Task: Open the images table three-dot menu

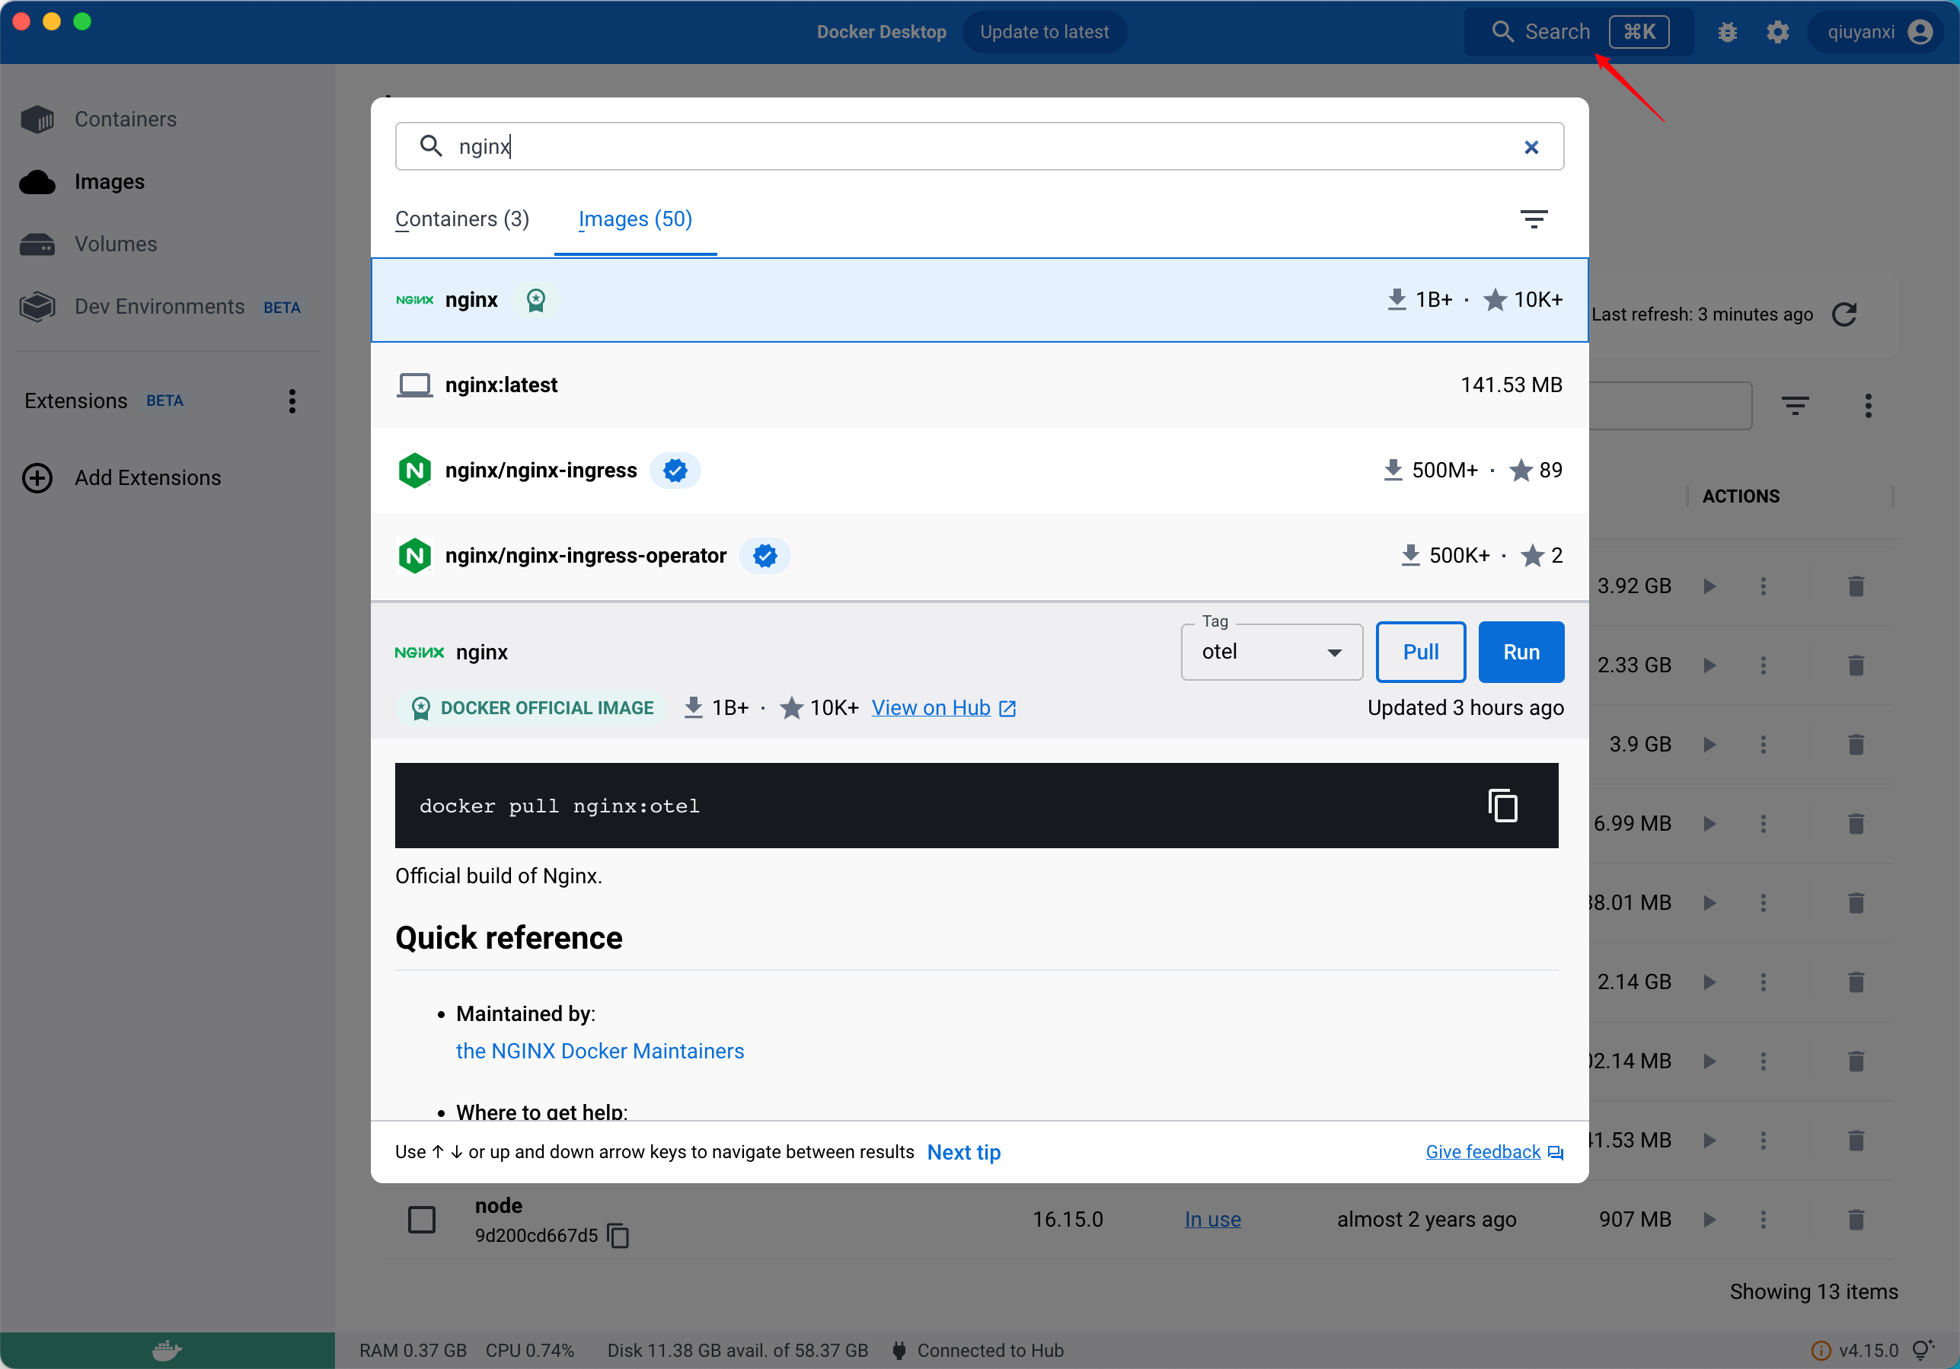Action: coord(1869,405)
